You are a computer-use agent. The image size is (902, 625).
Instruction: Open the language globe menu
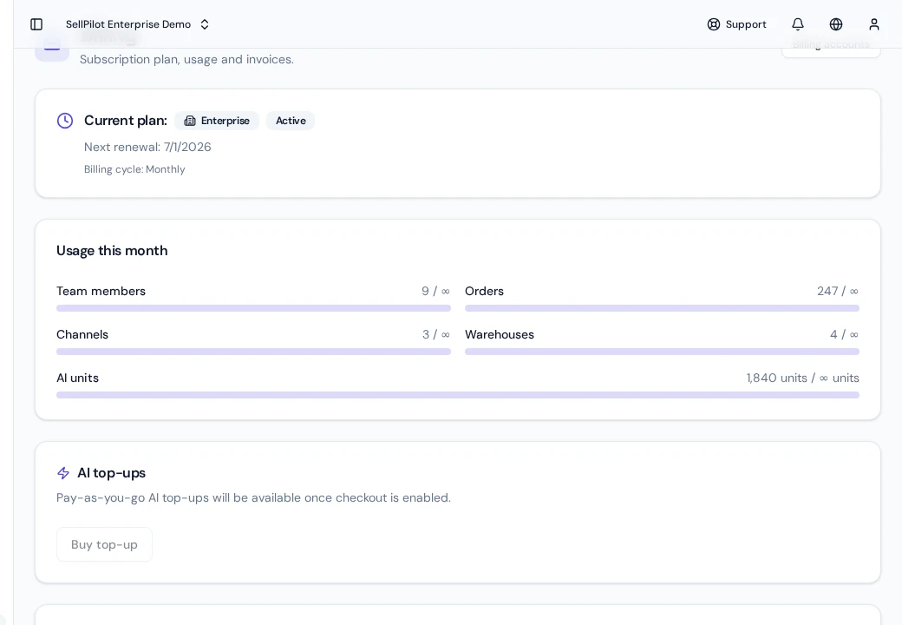click(x=836, y=24)
